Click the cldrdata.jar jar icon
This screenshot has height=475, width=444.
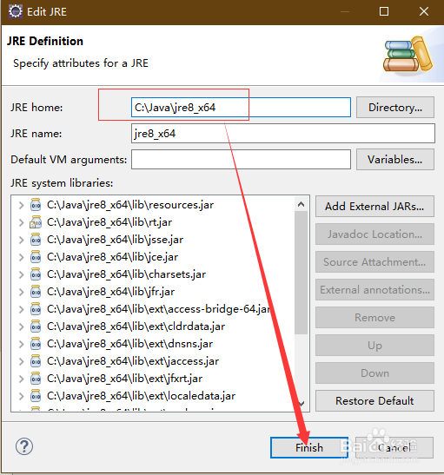click(x=36, y=327)
